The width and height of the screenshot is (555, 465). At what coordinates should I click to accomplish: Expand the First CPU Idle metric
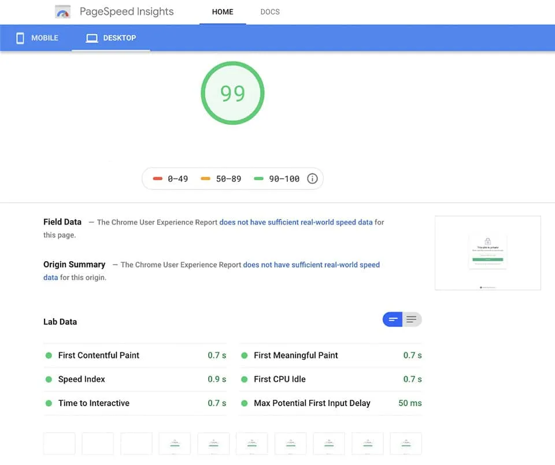coord(279,379)
